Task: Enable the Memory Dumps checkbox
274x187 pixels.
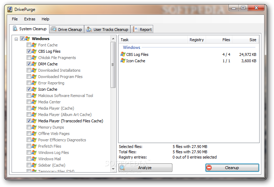Action: (29, 127)
